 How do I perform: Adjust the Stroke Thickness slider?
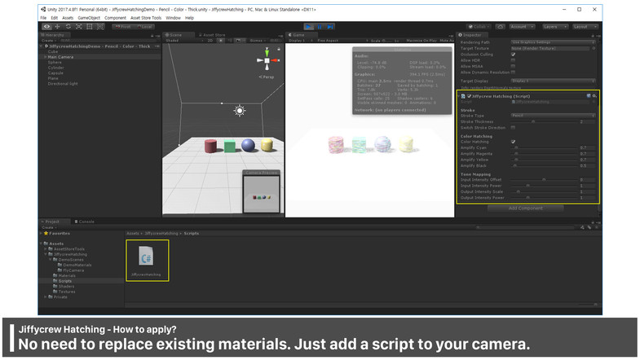[544, 121]
